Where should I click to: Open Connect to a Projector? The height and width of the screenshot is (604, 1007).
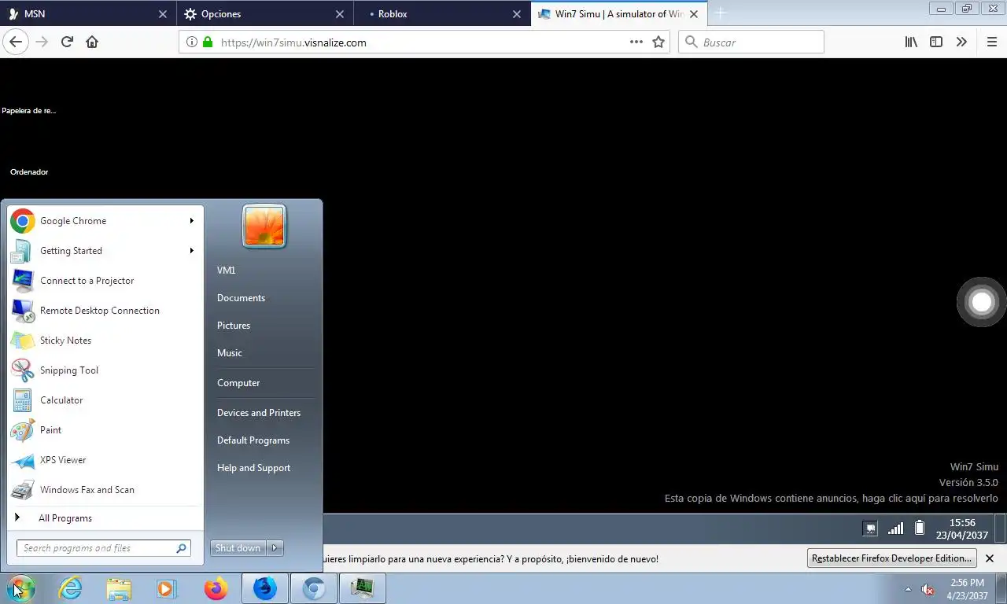tap(105, 281)
